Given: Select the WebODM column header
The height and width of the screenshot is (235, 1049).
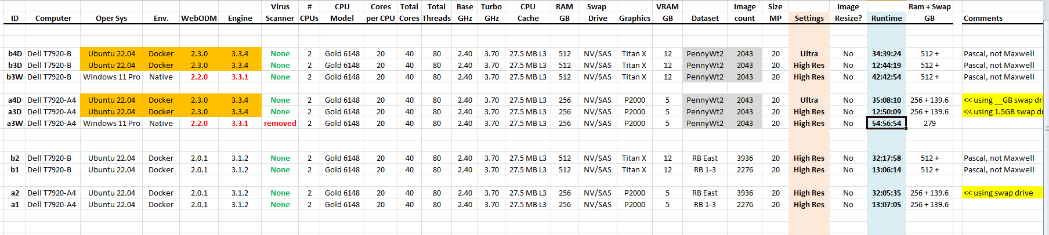Looking at the screenshot, I should point(199,18).
